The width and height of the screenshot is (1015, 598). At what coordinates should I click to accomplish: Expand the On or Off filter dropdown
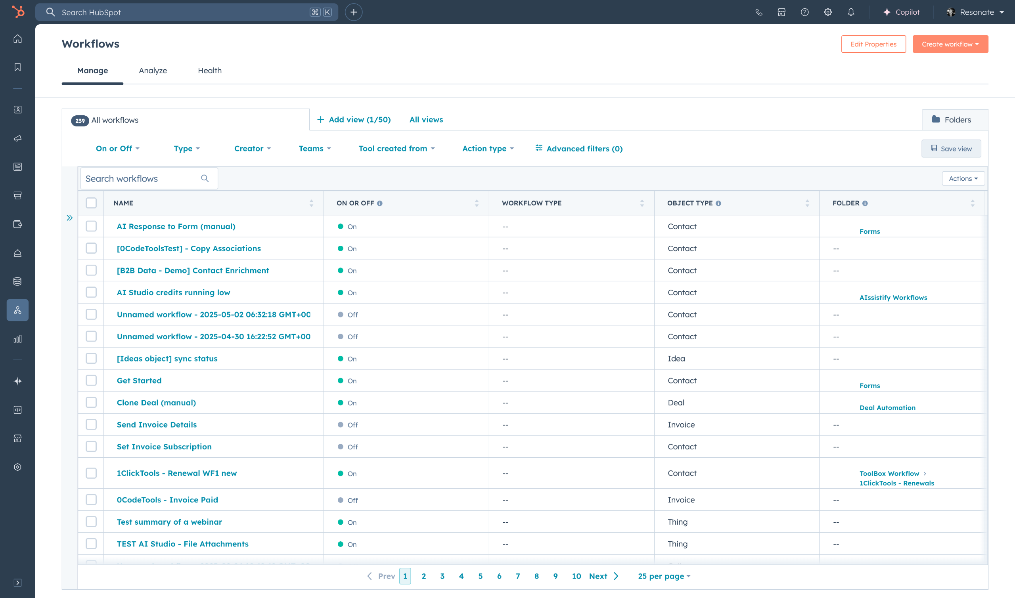117,148
